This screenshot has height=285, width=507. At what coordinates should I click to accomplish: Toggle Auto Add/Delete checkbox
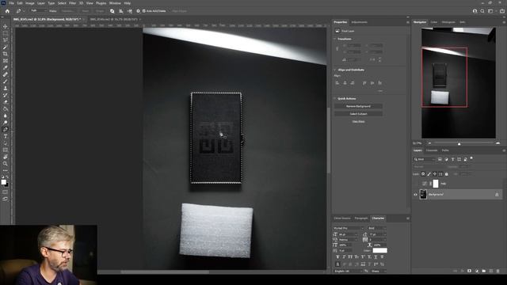tap(144, 11)
